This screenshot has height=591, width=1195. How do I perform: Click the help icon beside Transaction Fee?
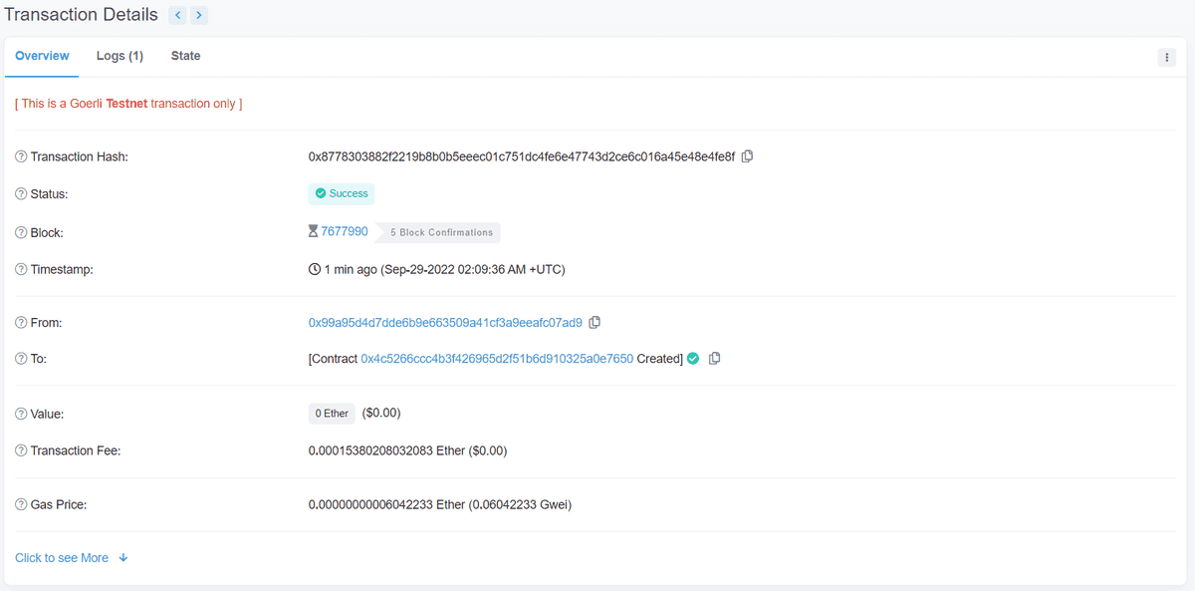pos(19,450)
